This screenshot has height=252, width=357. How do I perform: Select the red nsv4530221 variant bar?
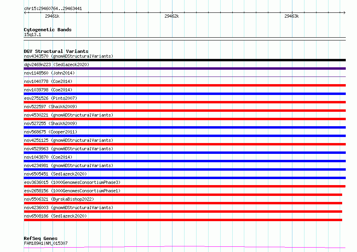[x=185, y=119]
